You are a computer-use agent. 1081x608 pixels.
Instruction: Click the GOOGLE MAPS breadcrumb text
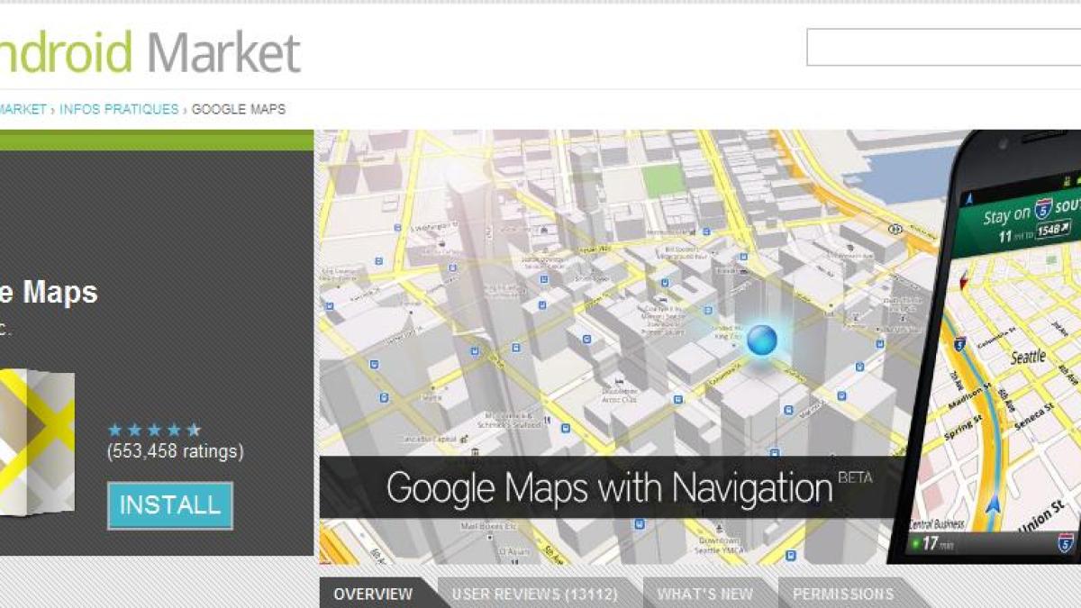pos(239,109)
